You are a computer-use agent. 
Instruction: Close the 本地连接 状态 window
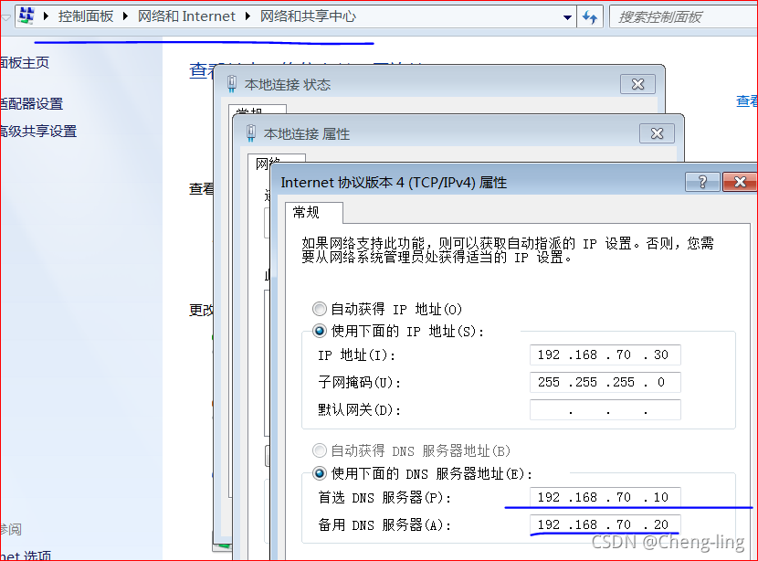638,84
